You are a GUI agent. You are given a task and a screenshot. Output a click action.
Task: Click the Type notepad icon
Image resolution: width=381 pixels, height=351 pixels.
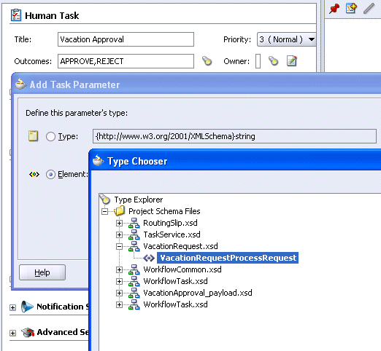point(33,135)
